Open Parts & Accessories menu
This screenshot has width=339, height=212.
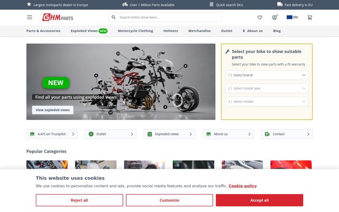coord(43,31)
